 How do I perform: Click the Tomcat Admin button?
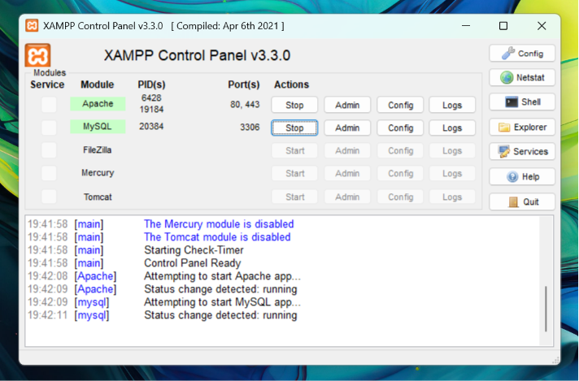click(x=347, y=197)
